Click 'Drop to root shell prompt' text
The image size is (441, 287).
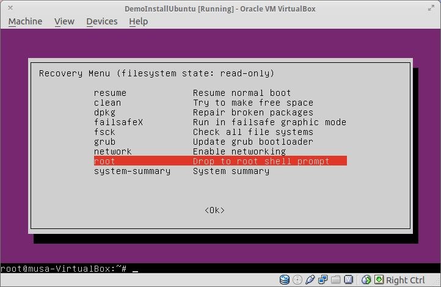[x=261, y=161]
